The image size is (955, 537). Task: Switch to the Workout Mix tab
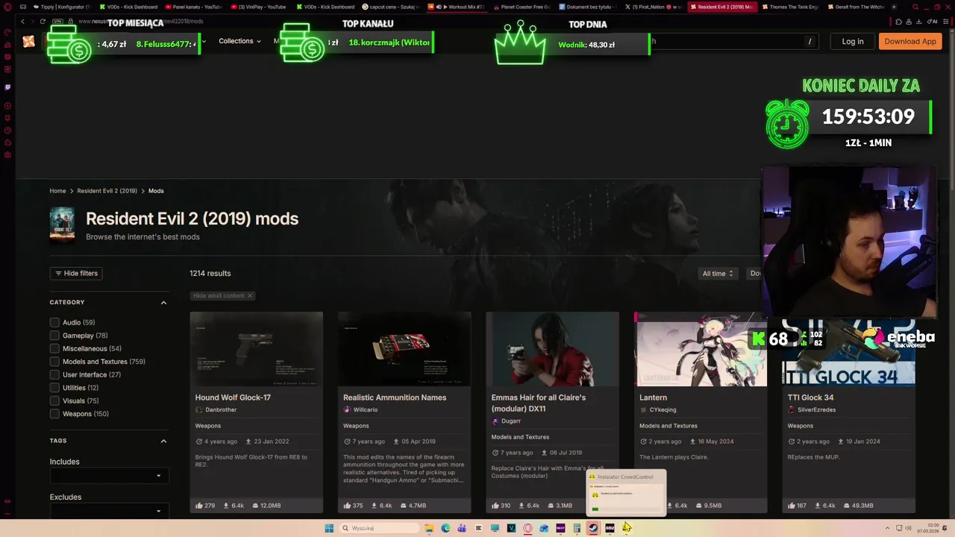click(x=457, y=7)
